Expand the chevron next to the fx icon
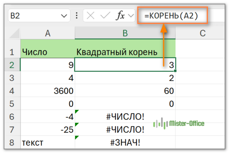Screen dimensions: 229x153 click(x=131, y=16)
